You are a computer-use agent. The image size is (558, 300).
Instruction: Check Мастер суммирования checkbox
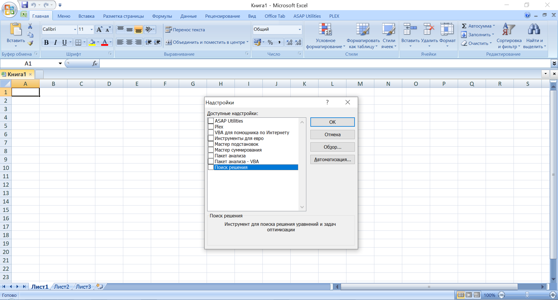click(211, 150)
